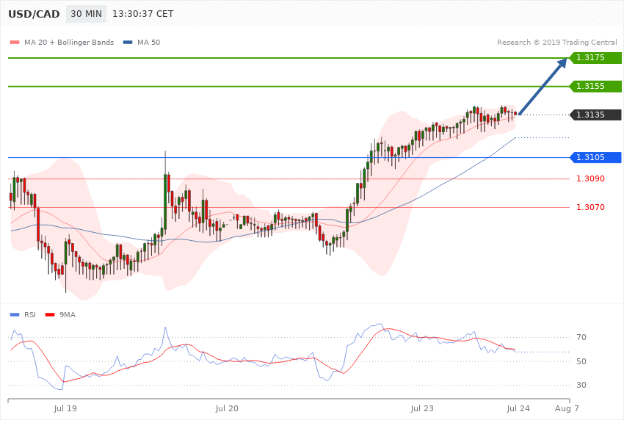Click the RSI legend label

coord(30,315)
